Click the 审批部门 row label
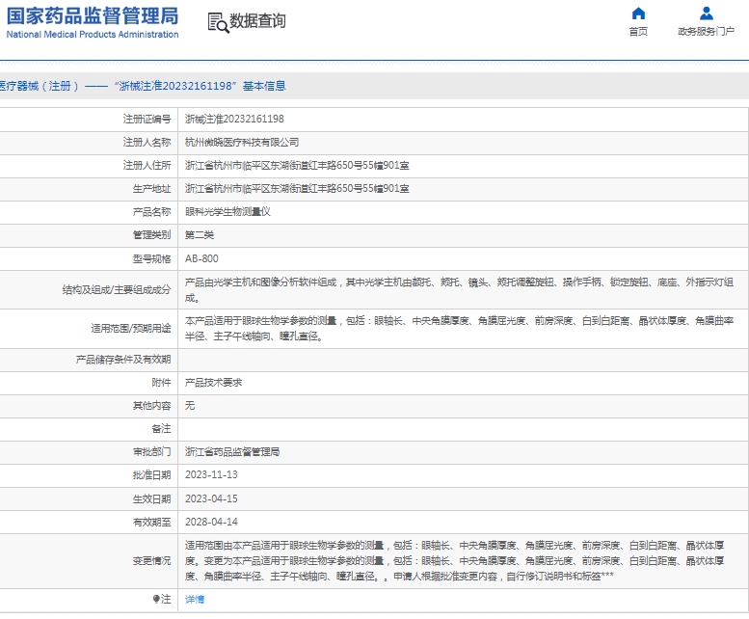This screenshot has width=749, height=619. [152, 452]
